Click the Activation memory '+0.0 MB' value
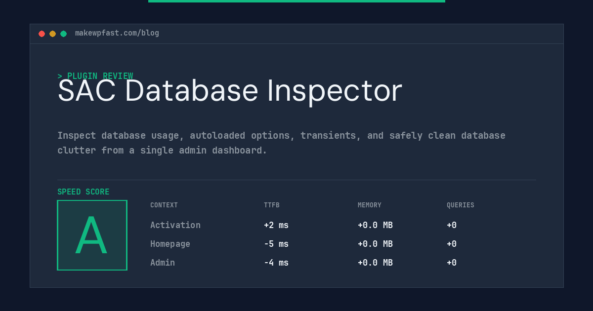 [375, 225]
